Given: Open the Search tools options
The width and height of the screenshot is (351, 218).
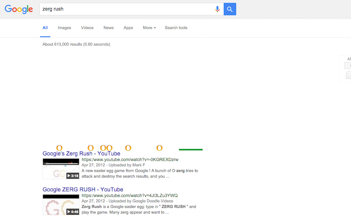Looking at the screenshot, I should point(176,28).
